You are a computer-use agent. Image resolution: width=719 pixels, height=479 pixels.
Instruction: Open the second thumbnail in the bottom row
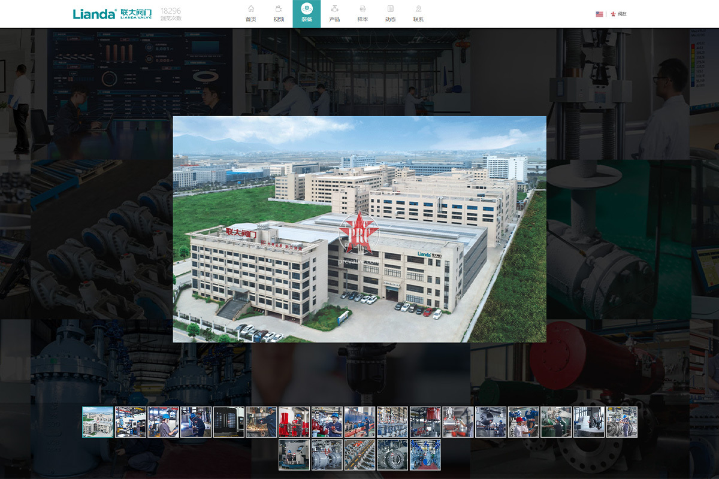327,455
